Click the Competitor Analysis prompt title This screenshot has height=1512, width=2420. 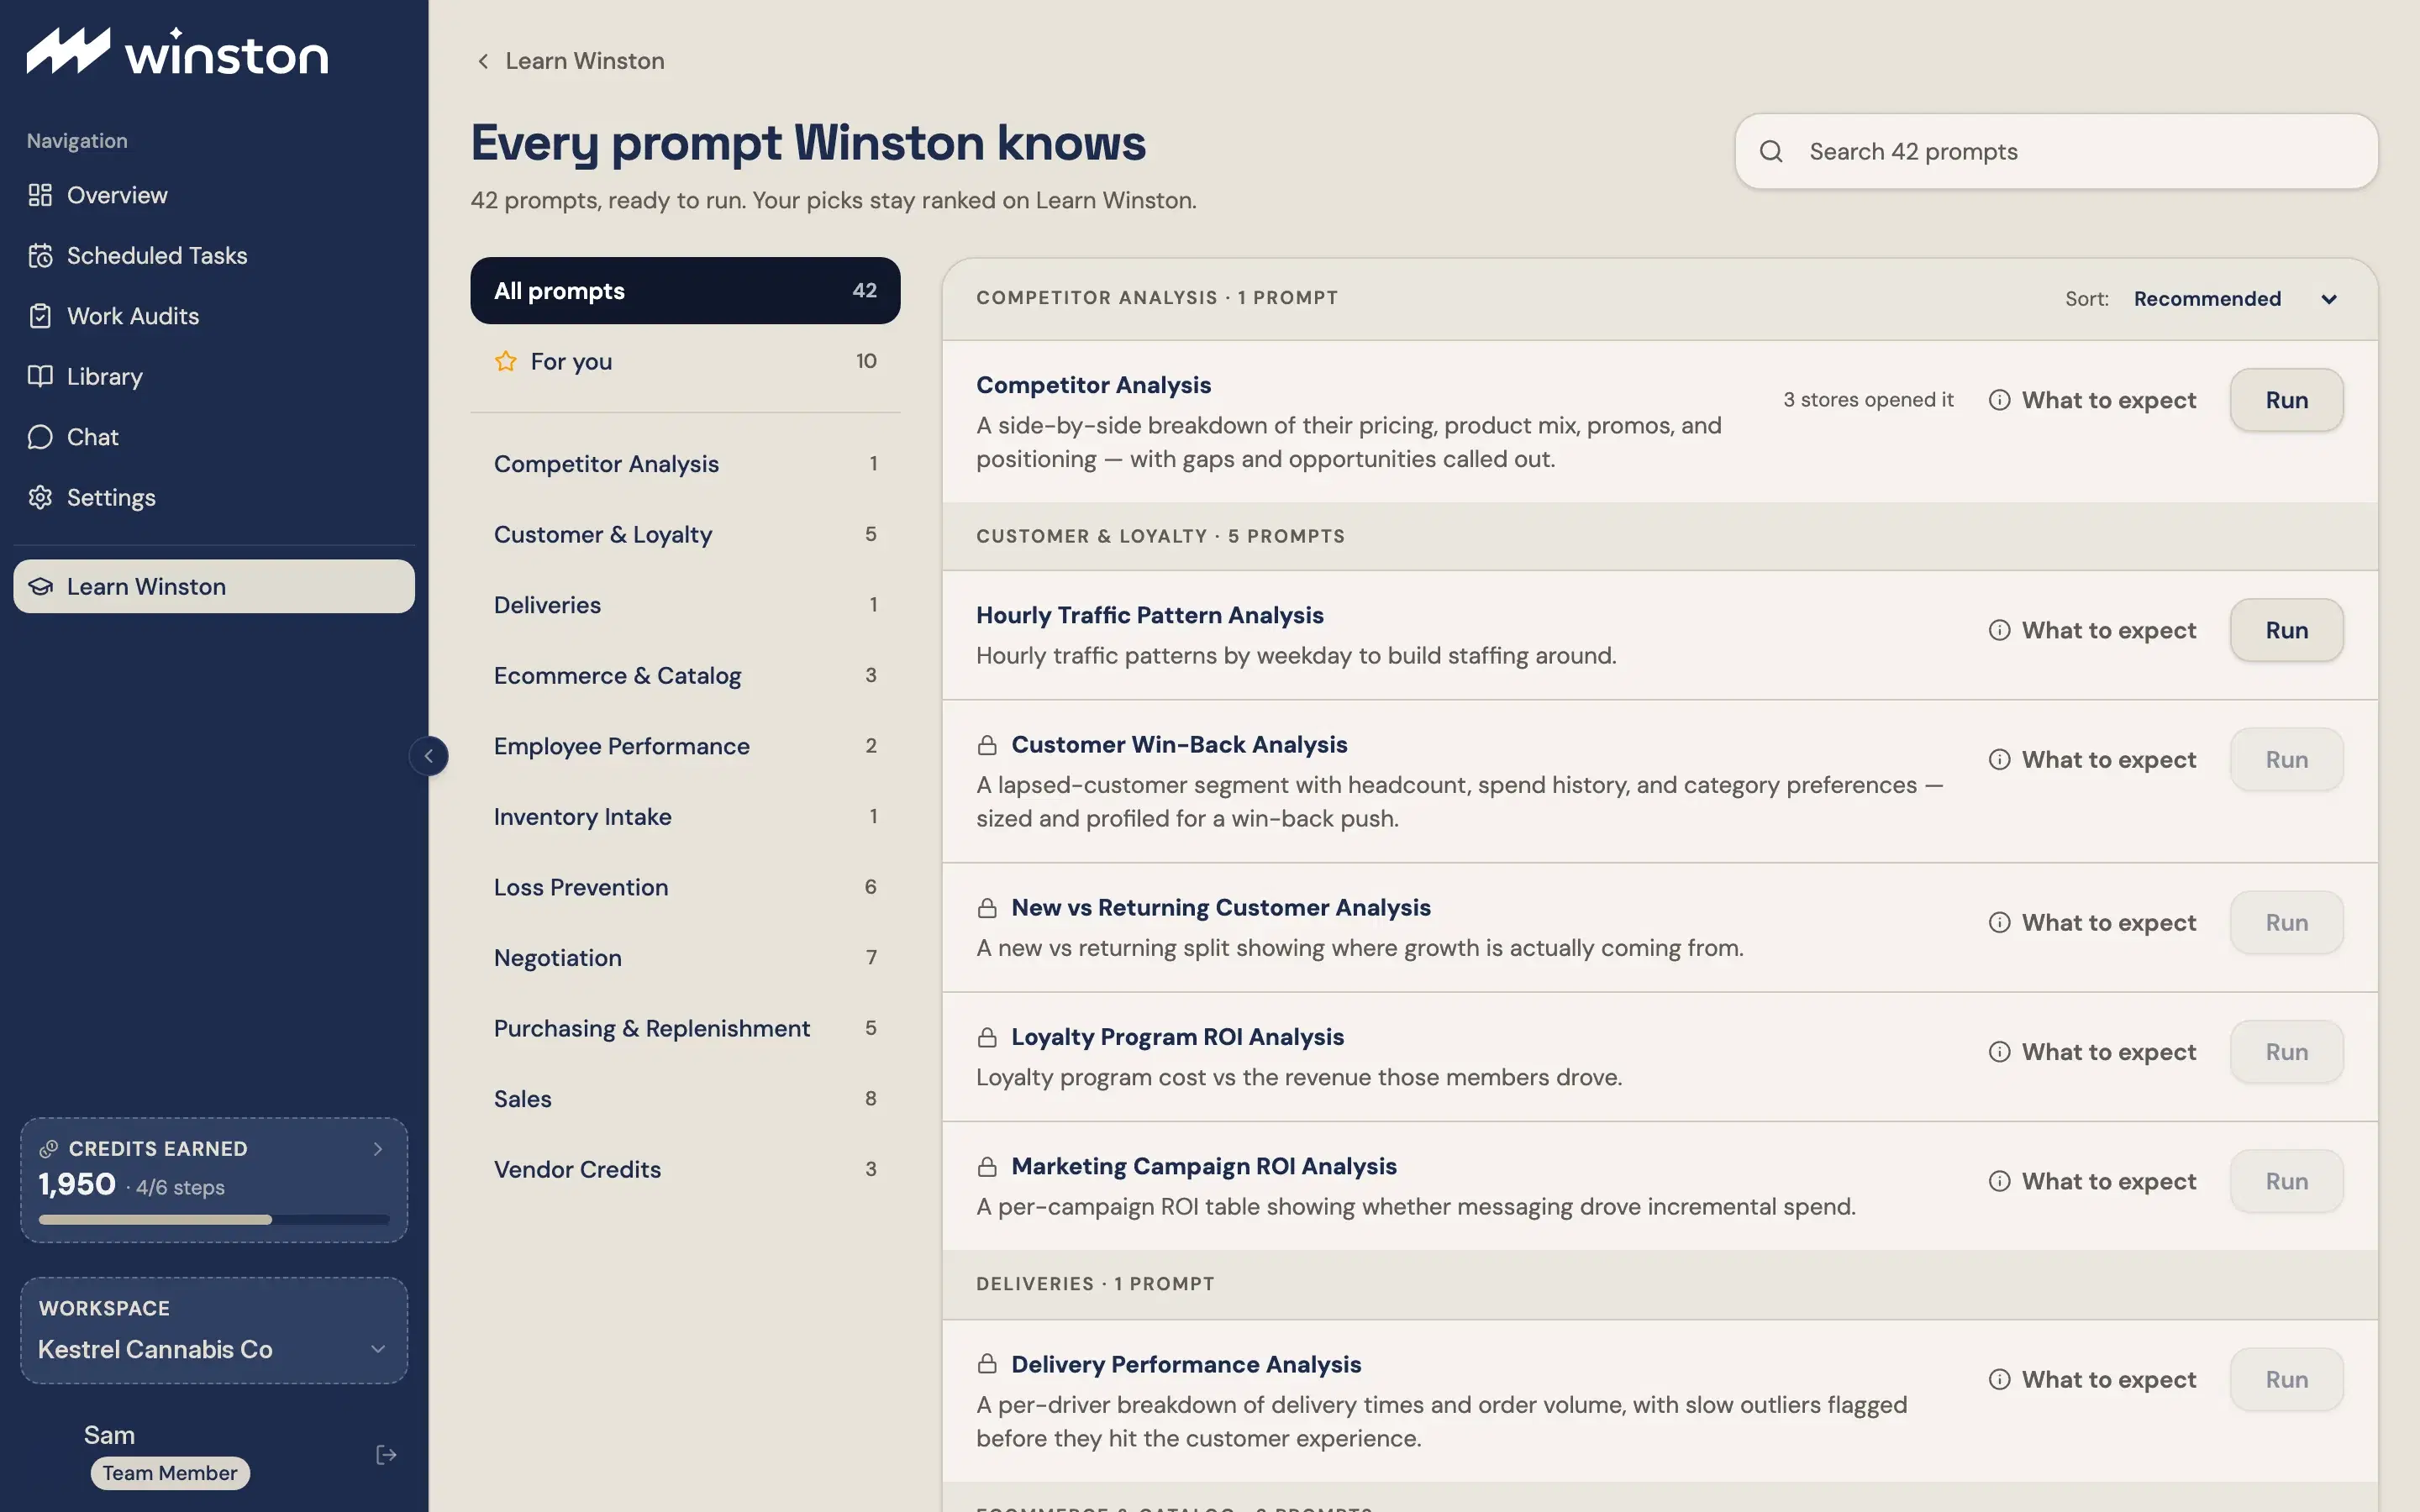(1093, 385)
